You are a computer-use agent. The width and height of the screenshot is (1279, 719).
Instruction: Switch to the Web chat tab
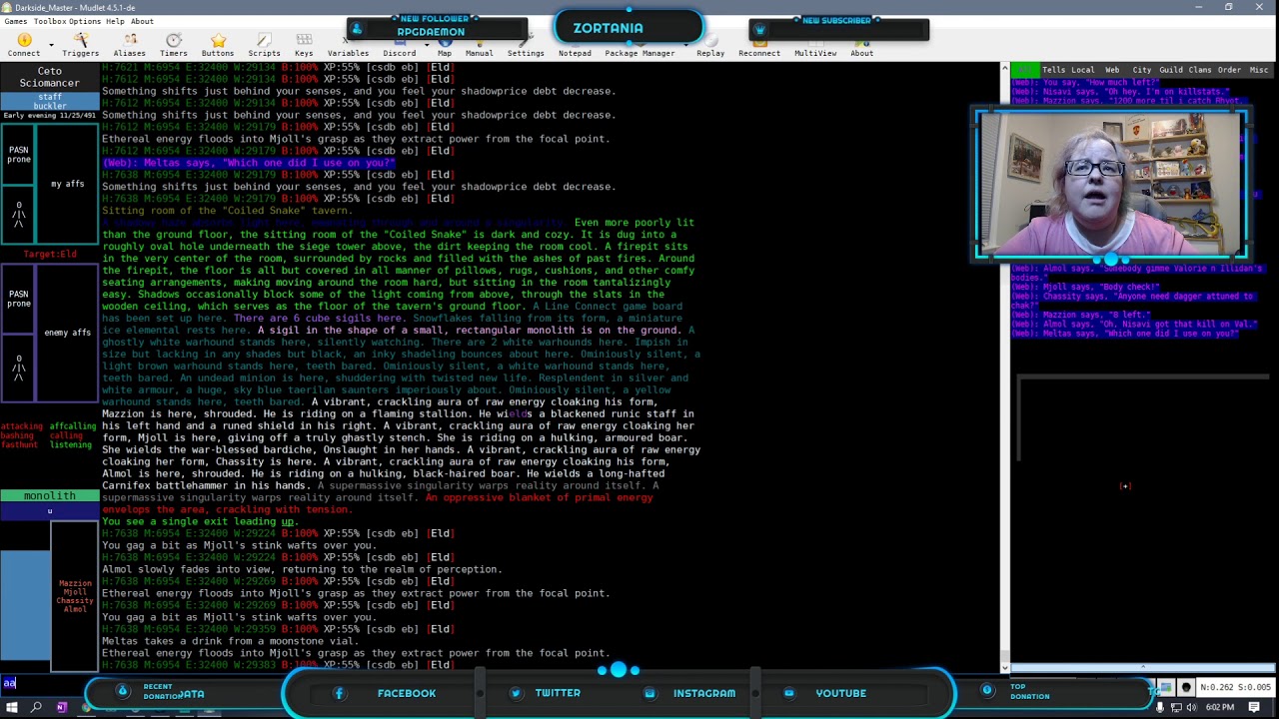1111,70
